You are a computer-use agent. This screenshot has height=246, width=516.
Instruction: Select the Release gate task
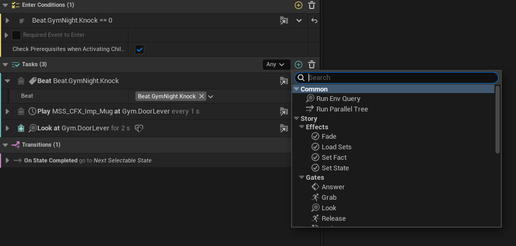[x=334, y=219]
